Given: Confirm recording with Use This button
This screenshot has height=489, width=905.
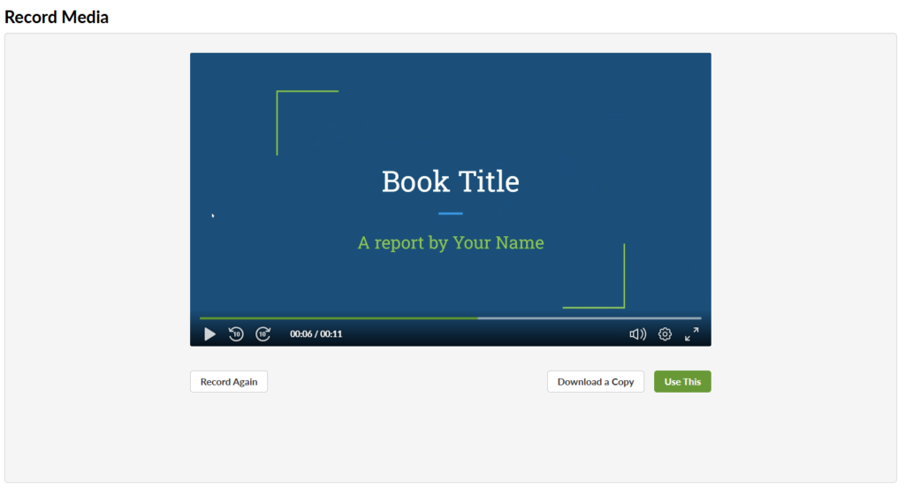Looking at the screenshot, I should coord(682,382).
